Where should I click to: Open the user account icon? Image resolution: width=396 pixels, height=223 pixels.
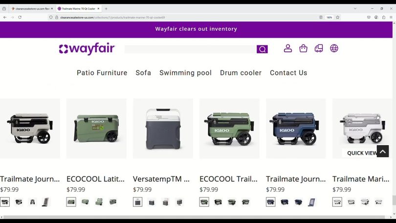287,48
